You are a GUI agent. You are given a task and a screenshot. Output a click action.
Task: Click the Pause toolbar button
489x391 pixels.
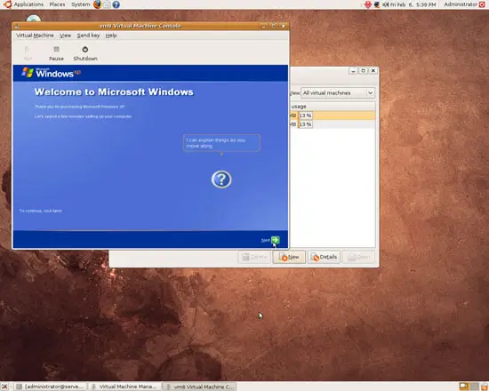pyautogui.click(x=56, y=53)
